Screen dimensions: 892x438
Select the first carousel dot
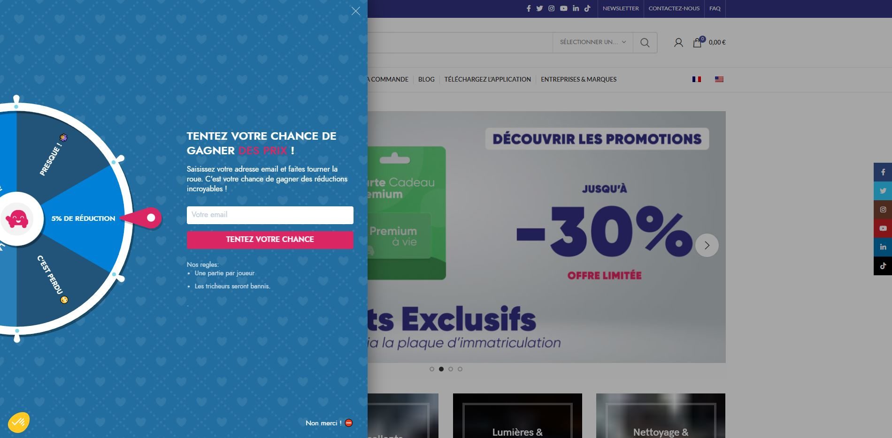tap(432, 369)
